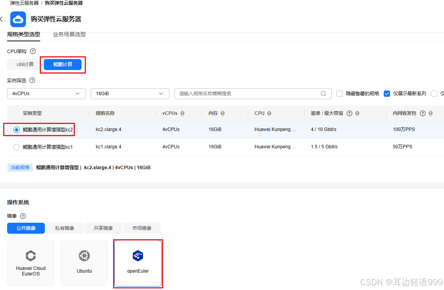Click 规格名称 column header
The height and width of the screenshot is (290, 444).
pos(105,113)
